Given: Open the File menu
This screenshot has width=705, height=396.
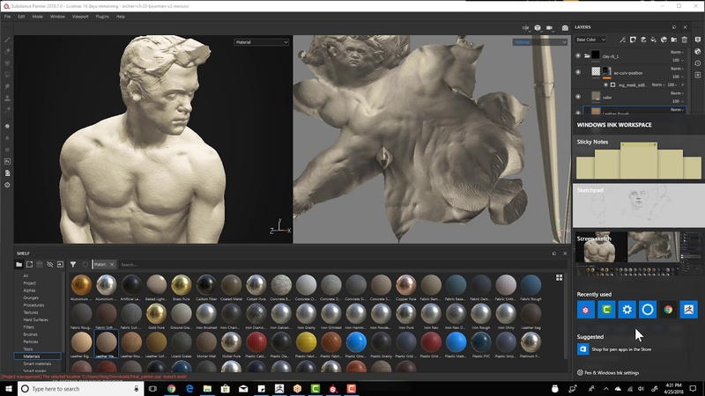Looking at the screenshot, I should click(x=8, y=17).
